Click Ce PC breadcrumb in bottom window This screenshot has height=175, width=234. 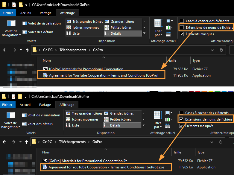(x=47, y=142)
